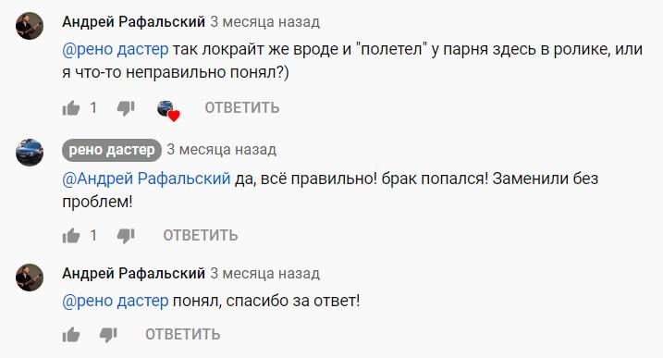Dislike the 'понял, спасибо за ответ' comment
Viewport: 663px width, 358px height.
(x=108, y=335)
